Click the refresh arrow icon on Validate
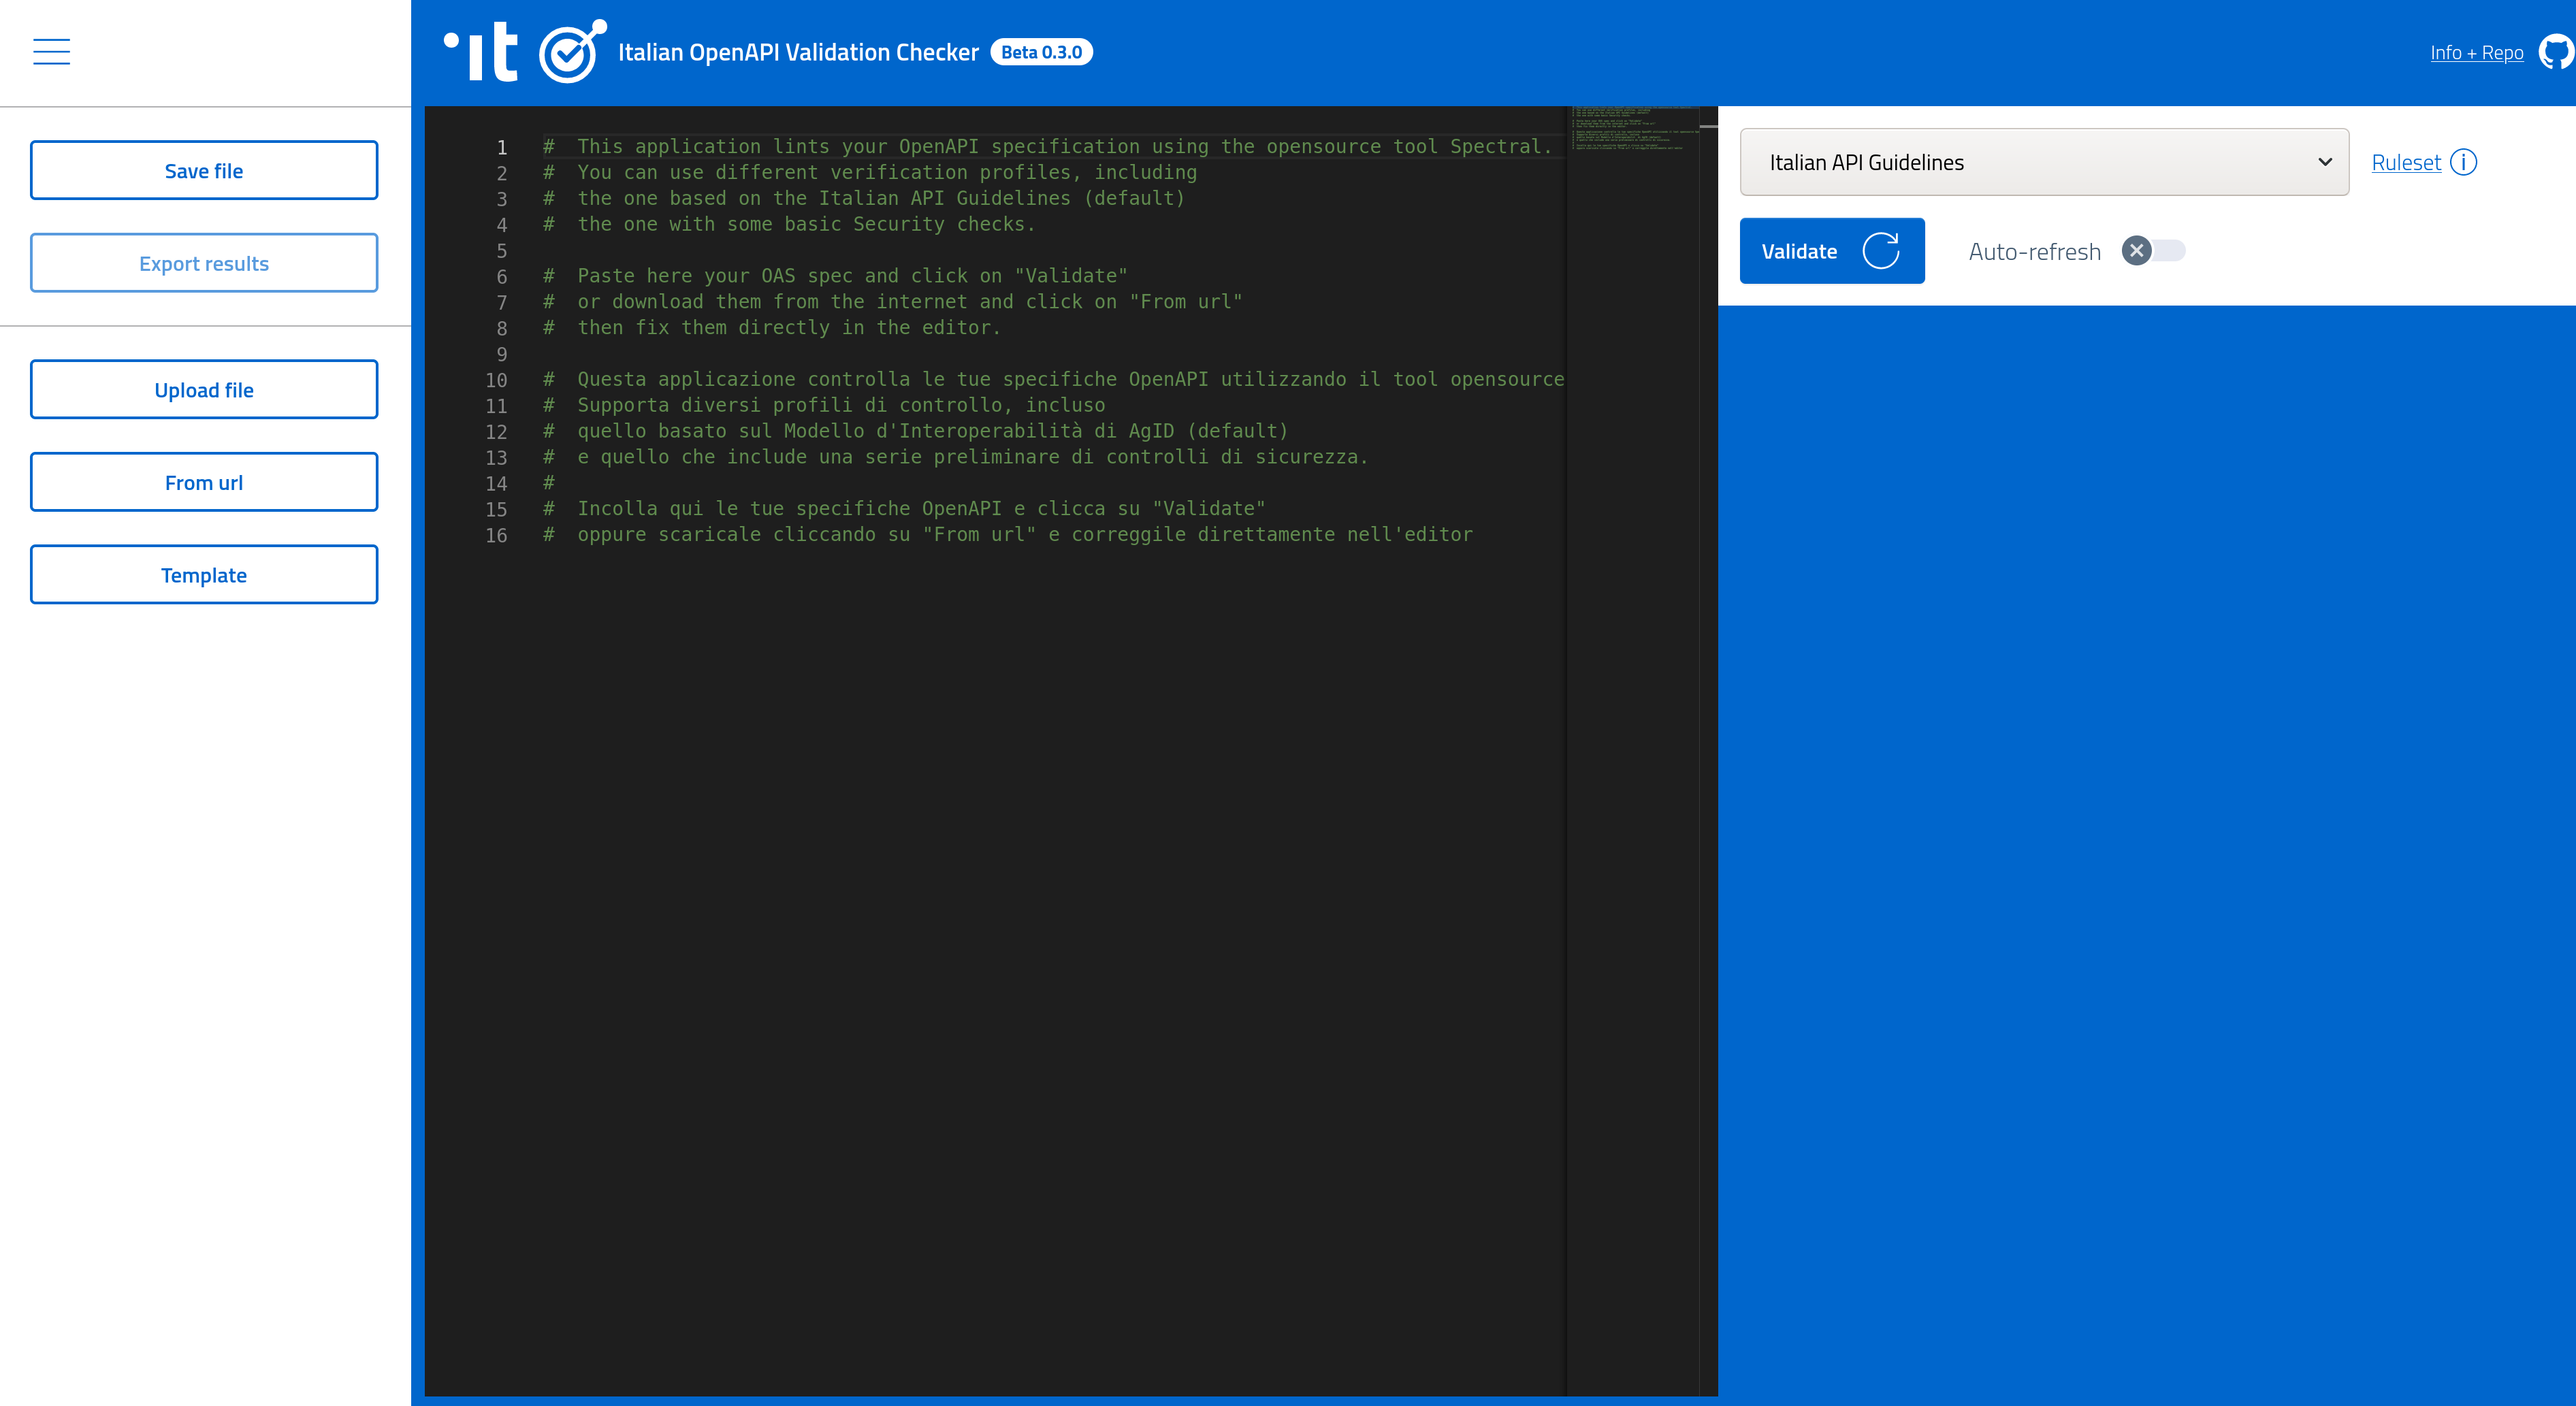This screenshot has width=2576, height=1406. coord(1880,251)
